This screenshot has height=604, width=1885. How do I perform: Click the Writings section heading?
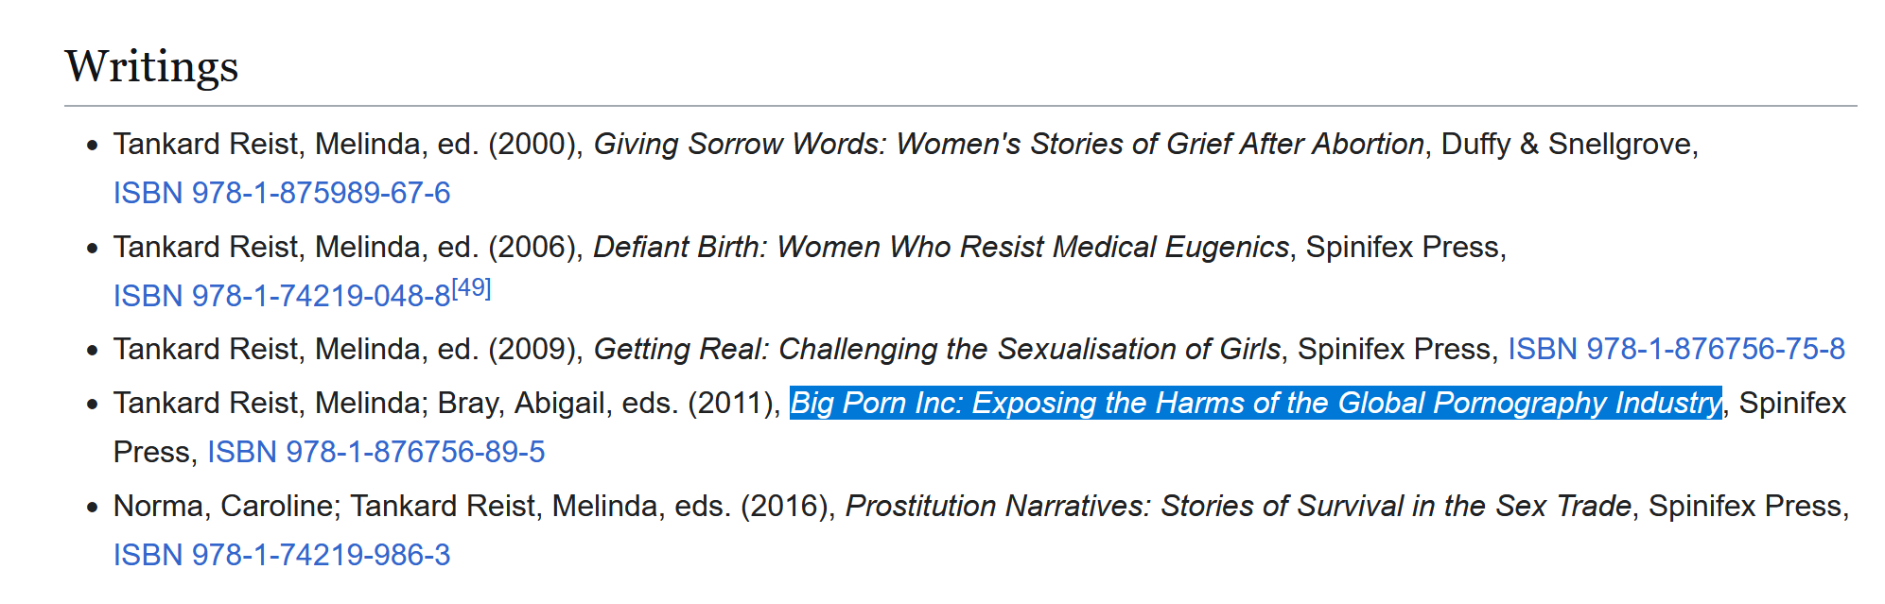point(151,66)
